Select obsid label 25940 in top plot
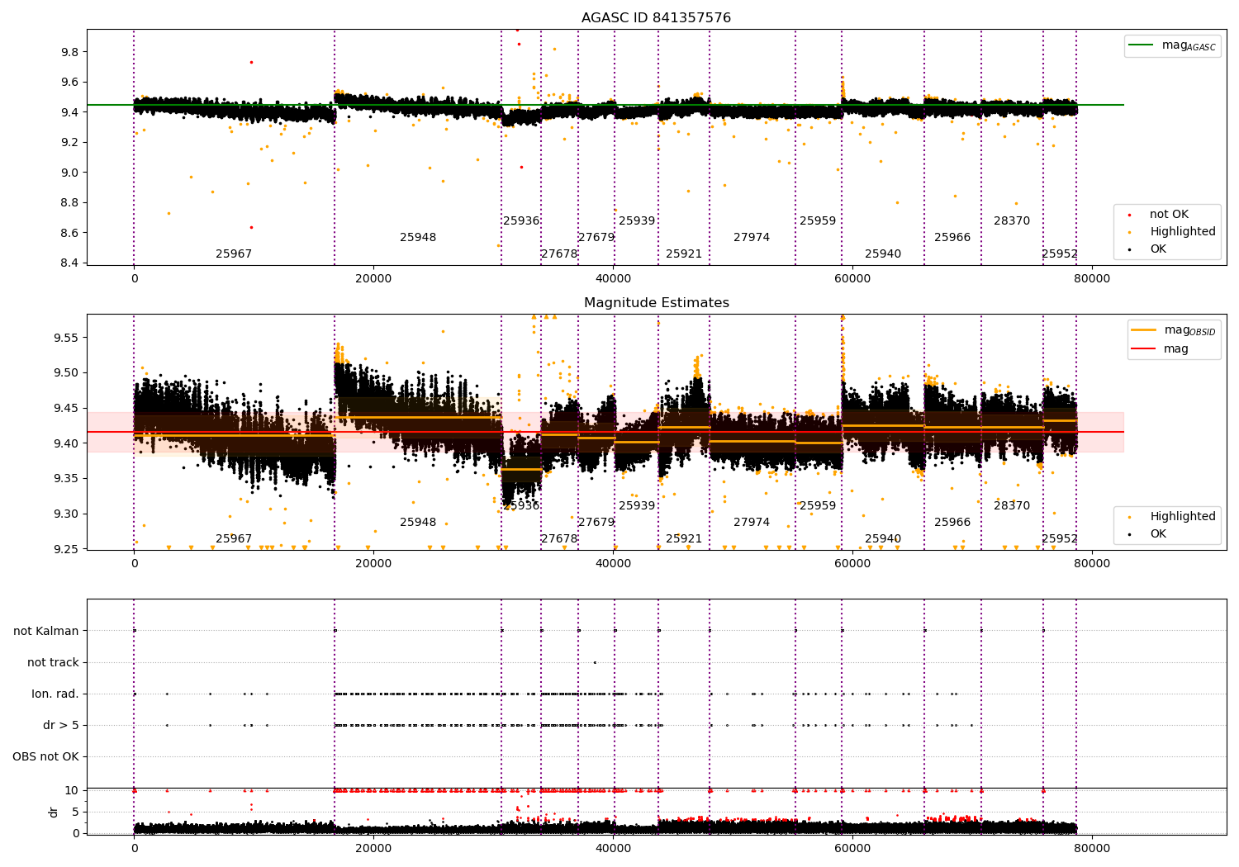Image resolution: width=1239 pixels, height=867 pixels. click(x=883, y=254)
